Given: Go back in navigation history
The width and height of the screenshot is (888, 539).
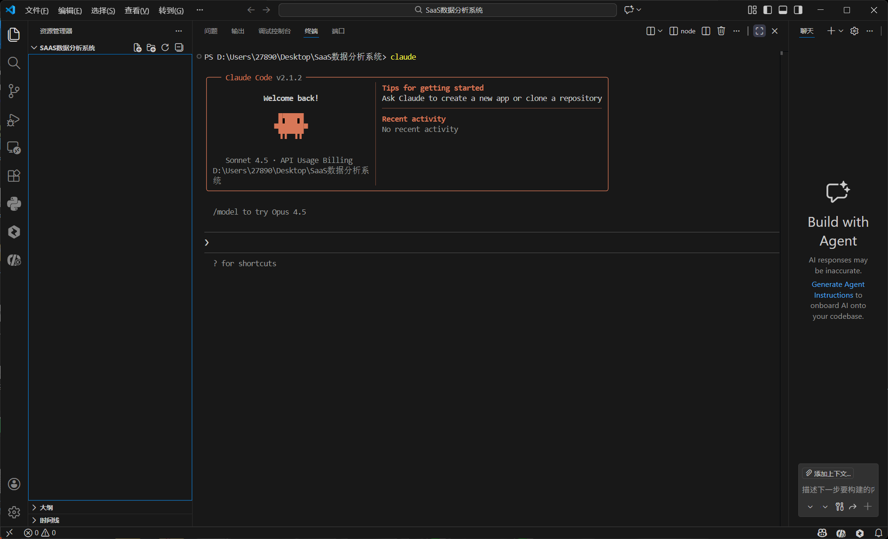Looking at the screenshot, I should 251,10.
